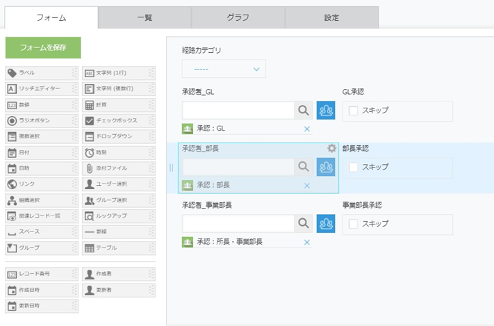The height and width of the screenshot is (326, 494).
Task: Switch to the グラフ tab
Action: point(238,17)
